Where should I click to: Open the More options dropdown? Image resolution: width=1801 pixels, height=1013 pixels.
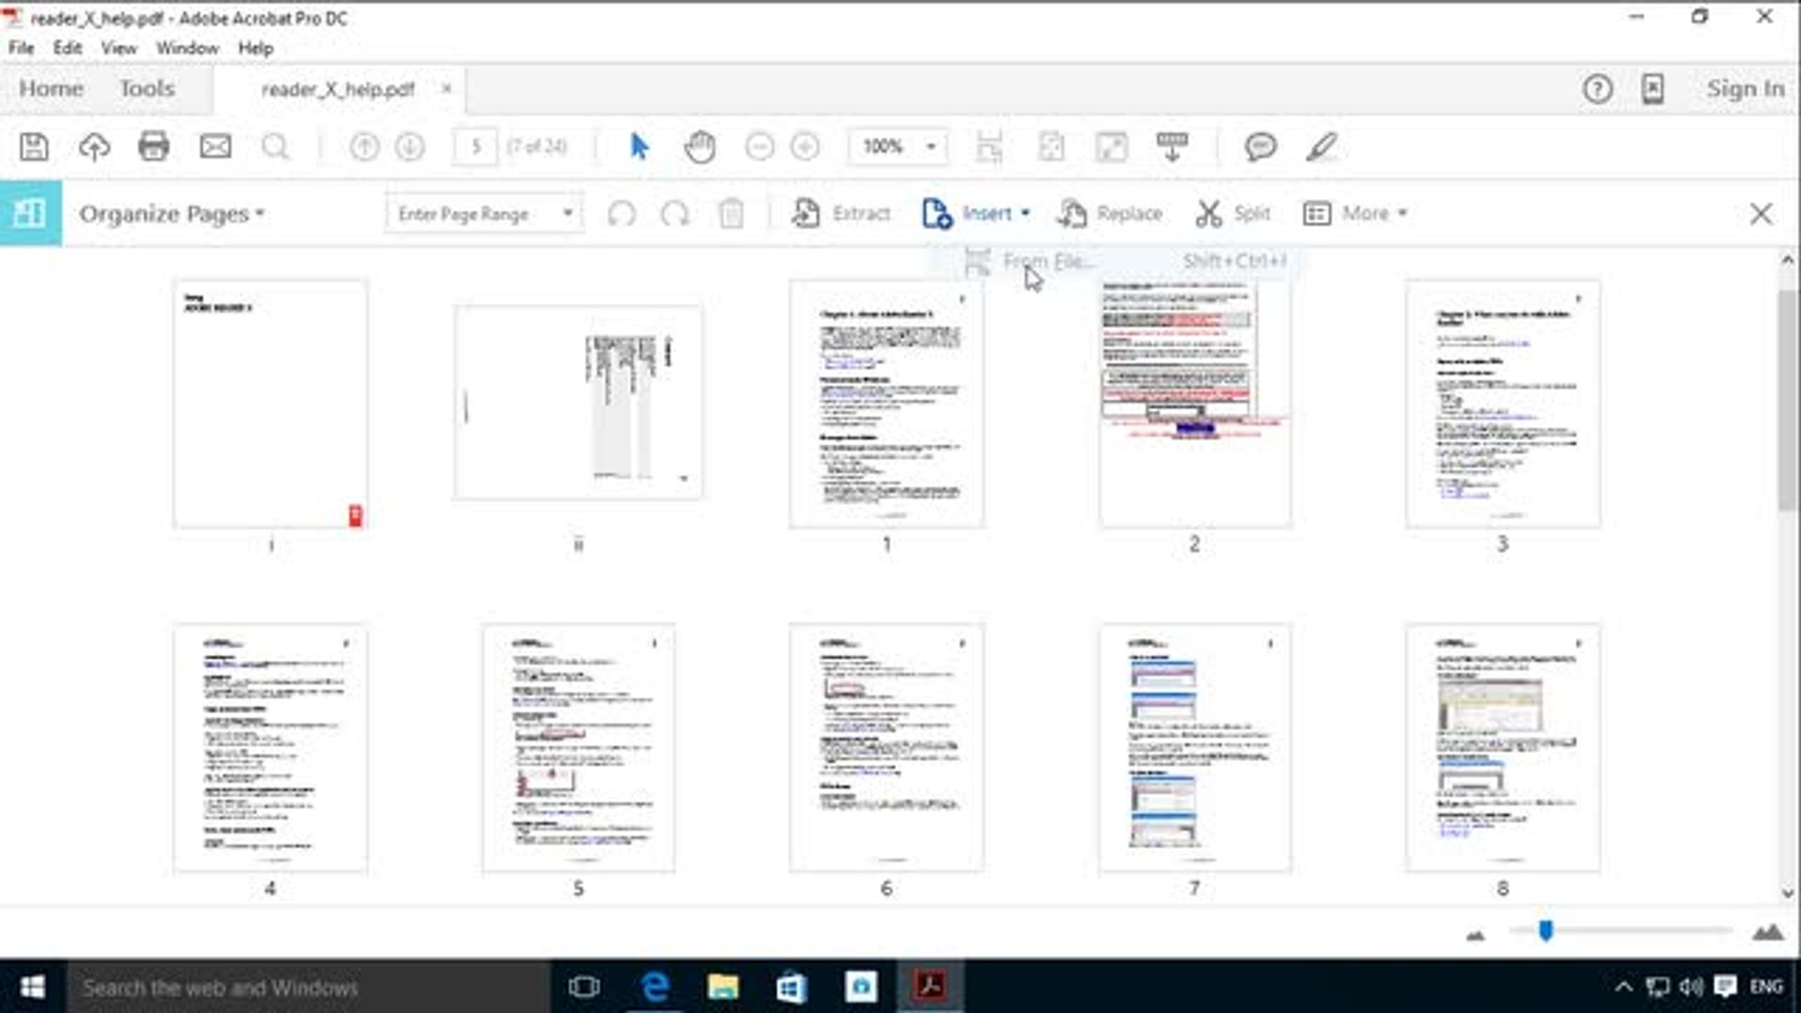[x=1355, y=214]
